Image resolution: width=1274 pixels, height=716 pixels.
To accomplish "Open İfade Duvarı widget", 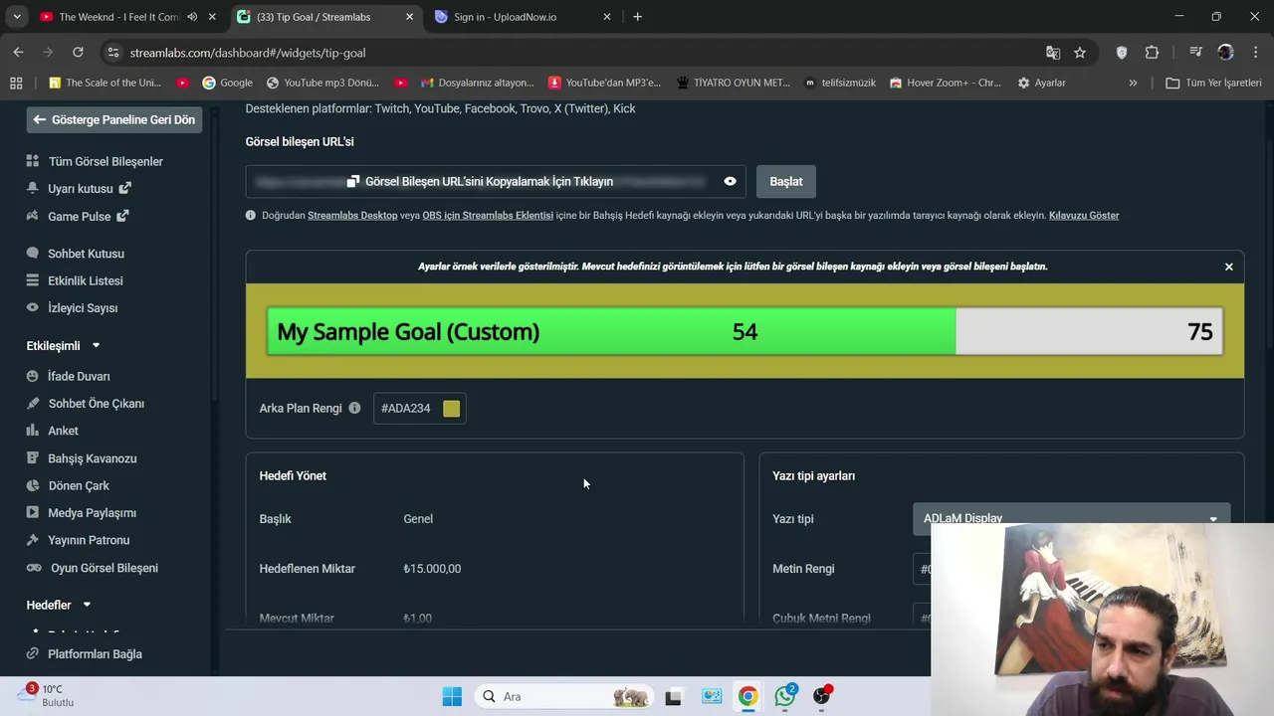I will (79, 376).
